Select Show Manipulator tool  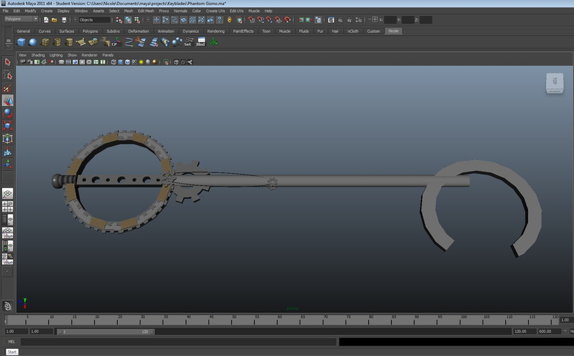7,164
